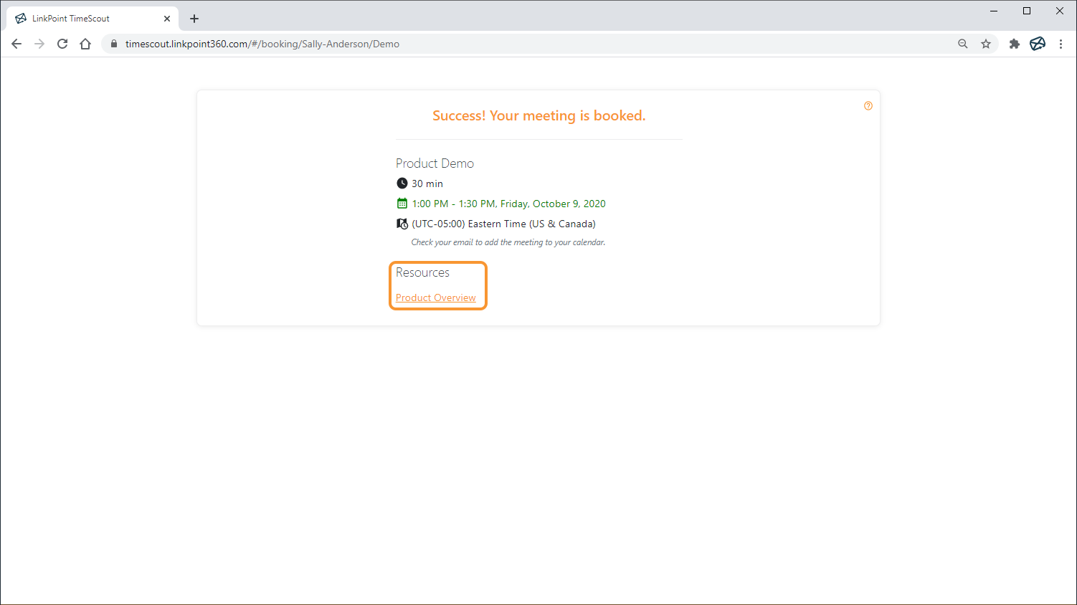The height and width of the screenshot is (605, 1077).
Task: Open the Extensions puzzle icon
Action: pyautogui.click(x=1014, y=44)
